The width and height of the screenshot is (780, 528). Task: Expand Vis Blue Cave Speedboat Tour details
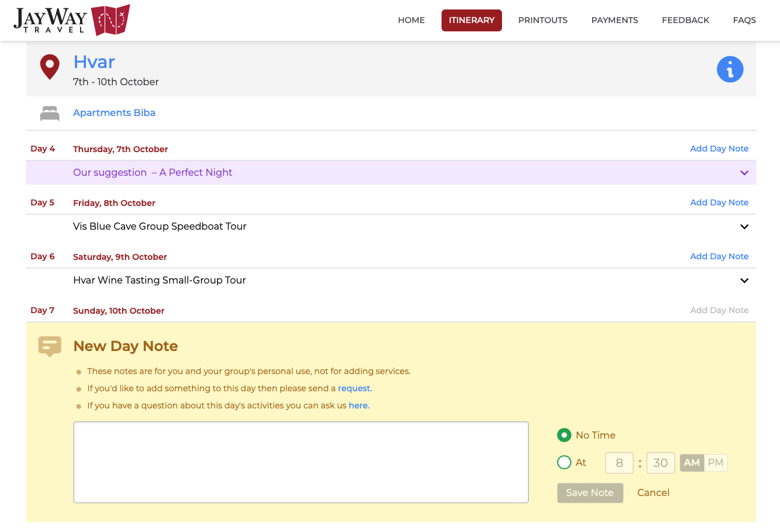(x=744, y=227)
